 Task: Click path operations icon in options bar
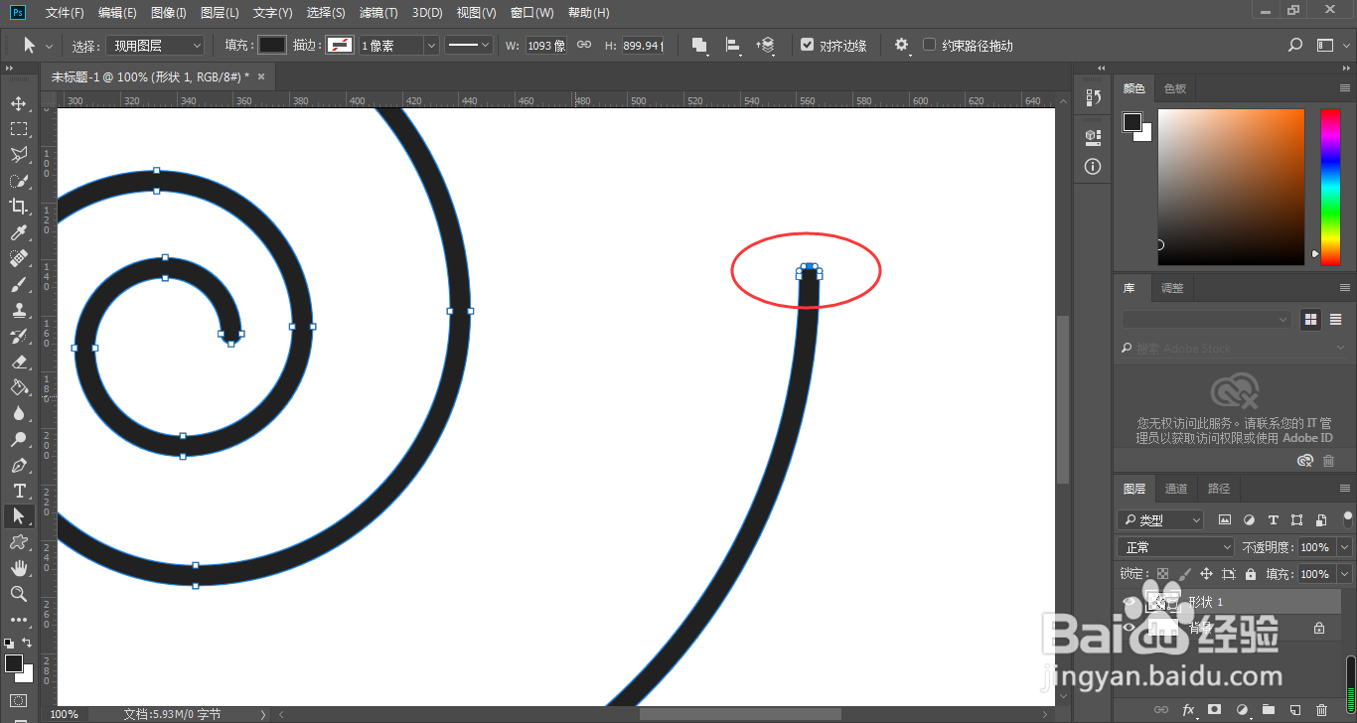pyautogui.click(x=699, y=46)
